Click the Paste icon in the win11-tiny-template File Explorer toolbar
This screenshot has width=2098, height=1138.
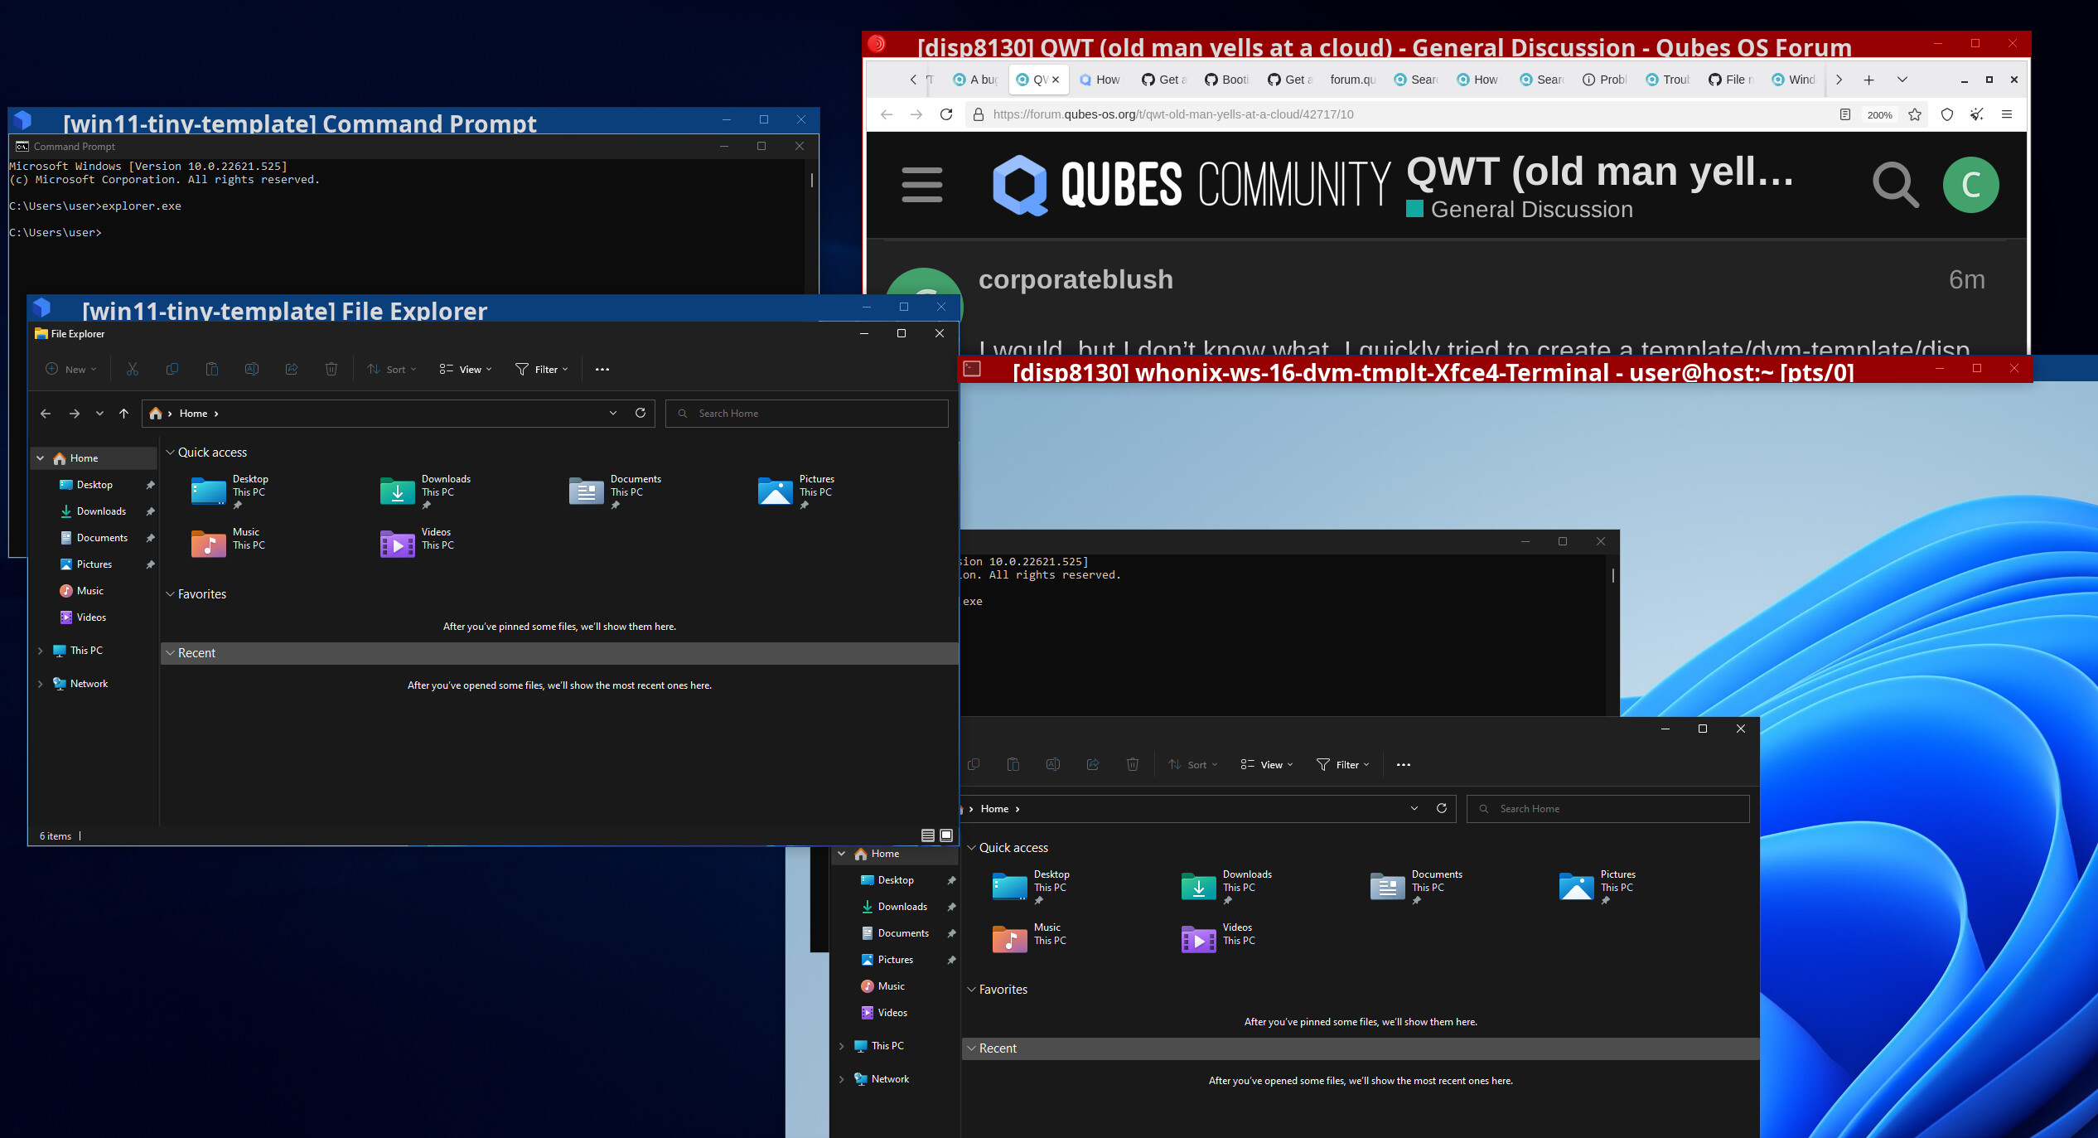coord(212,369)
